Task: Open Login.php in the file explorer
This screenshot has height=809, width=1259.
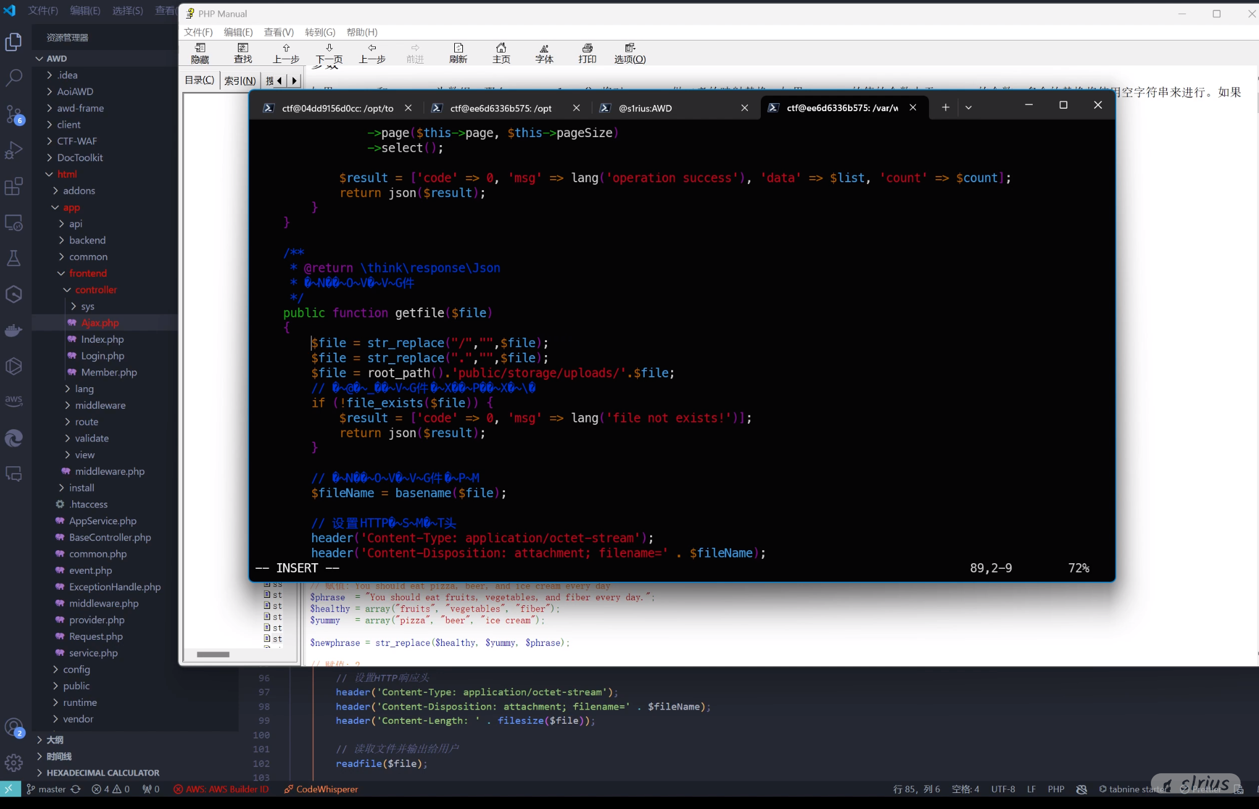Action: [x=103, y=356]
